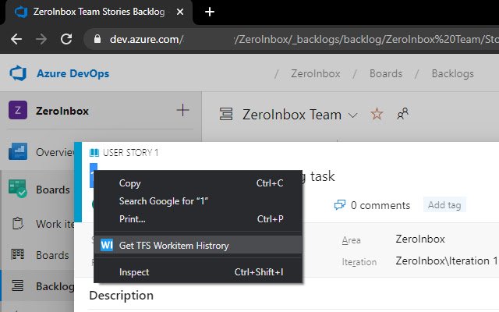Click the work item title ending in task

click(319, 176)
